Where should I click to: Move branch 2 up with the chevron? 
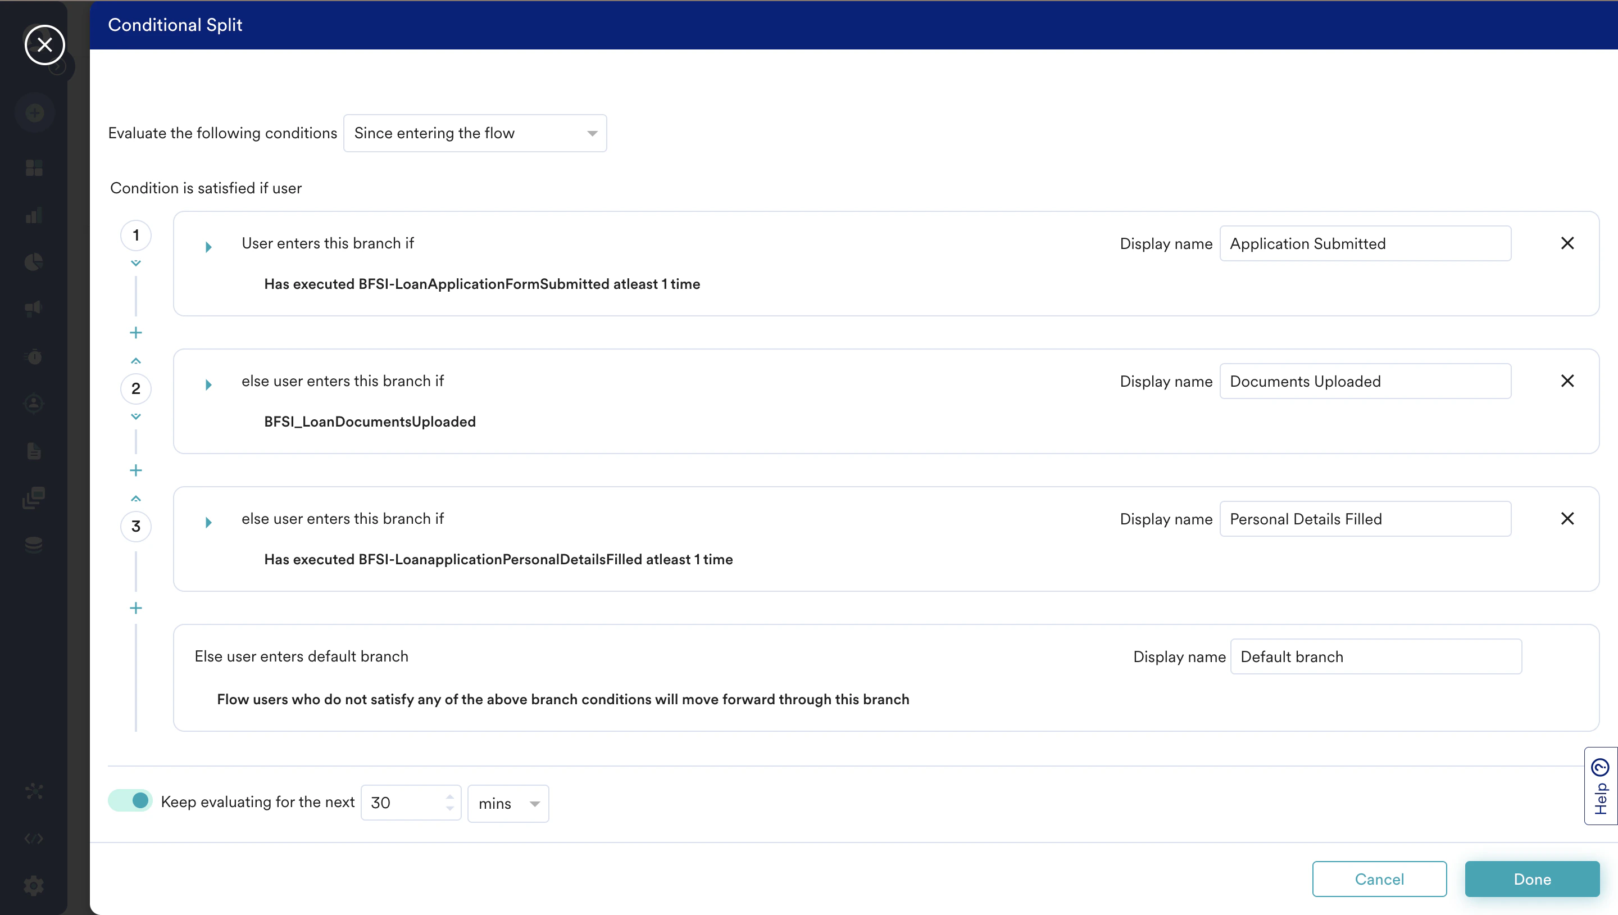point(135,361)
